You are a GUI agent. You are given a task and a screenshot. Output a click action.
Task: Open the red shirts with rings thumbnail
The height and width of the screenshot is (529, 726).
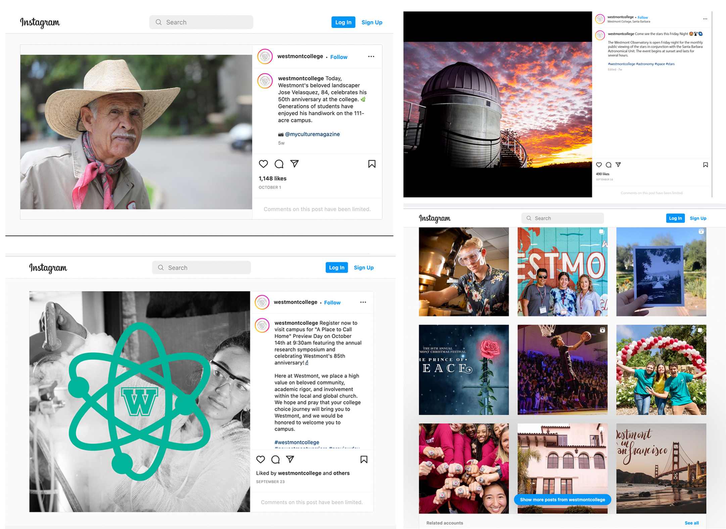coord(464,468)
